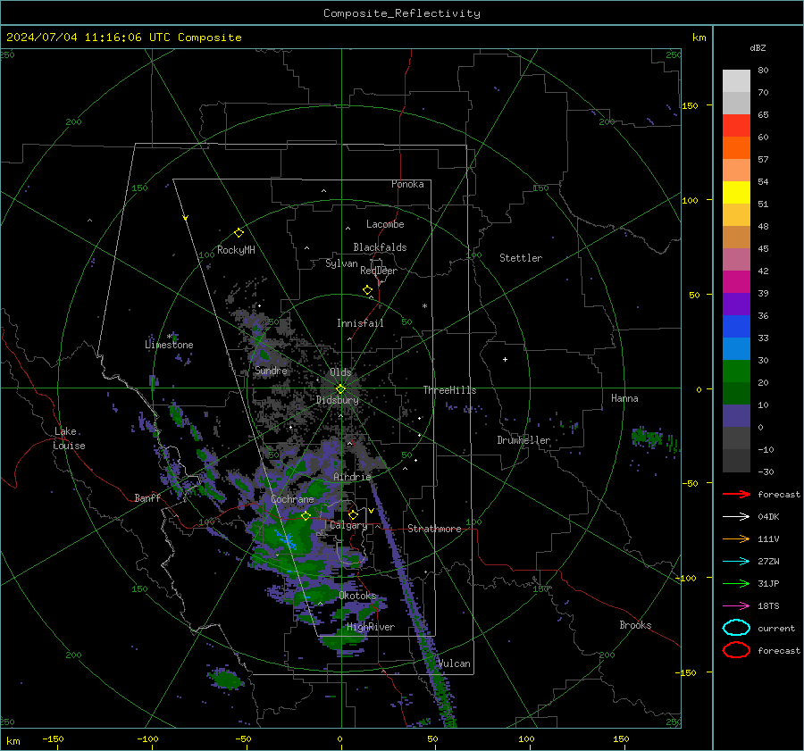This screenshot has height=751, width=804.
Task: Click the white 04DK arrow icon
Action: [x=736, y=517]
